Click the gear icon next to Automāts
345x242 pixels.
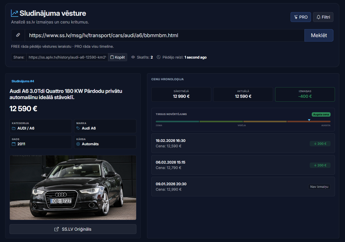coord(78,144)
